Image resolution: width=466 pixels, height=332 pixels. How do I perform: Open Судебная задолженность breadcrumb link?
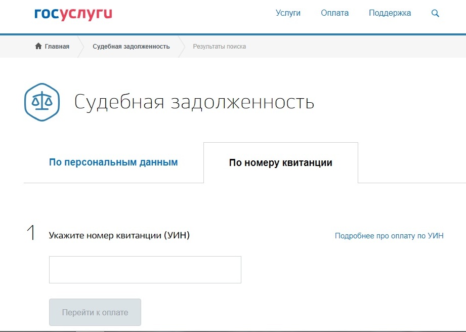131,47
